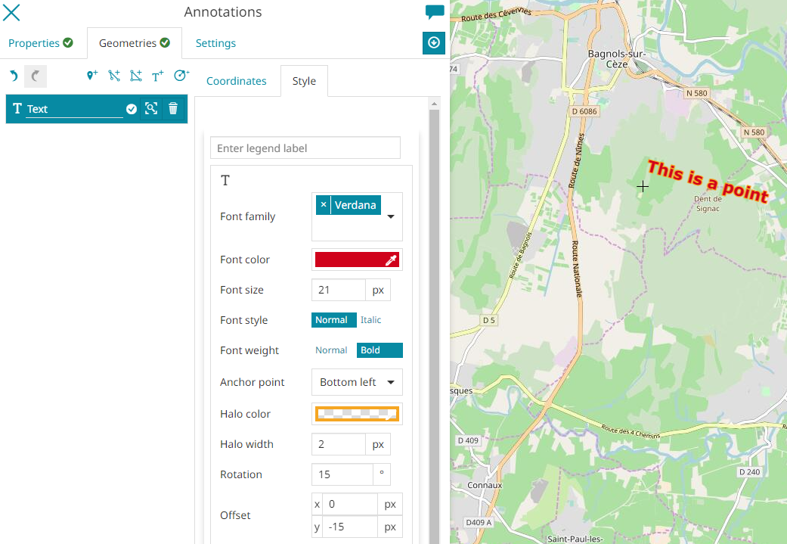Open the red Font color picker
This screenshot has height=544, width=787.
coord(356,260)
